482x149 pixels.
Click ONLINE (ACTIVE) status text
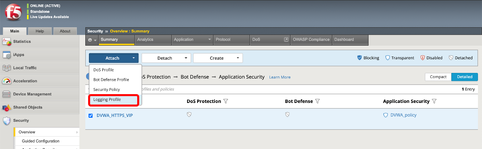coord(45,6)
